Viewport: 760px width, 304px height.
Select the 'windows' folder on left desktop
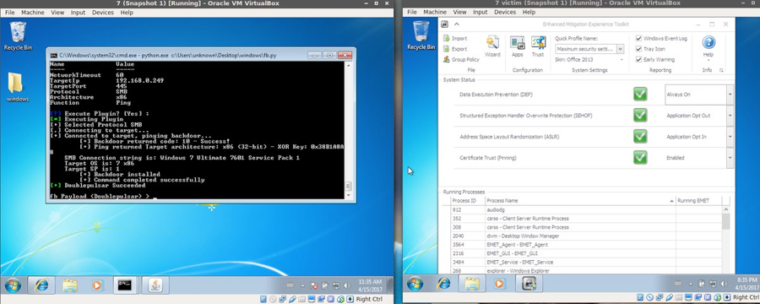coord(18,87)
